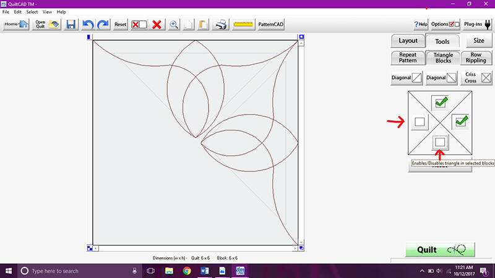Enable the left triangle checkbox
This screenshot has height=278, width=495.
(x=420, y=122)
